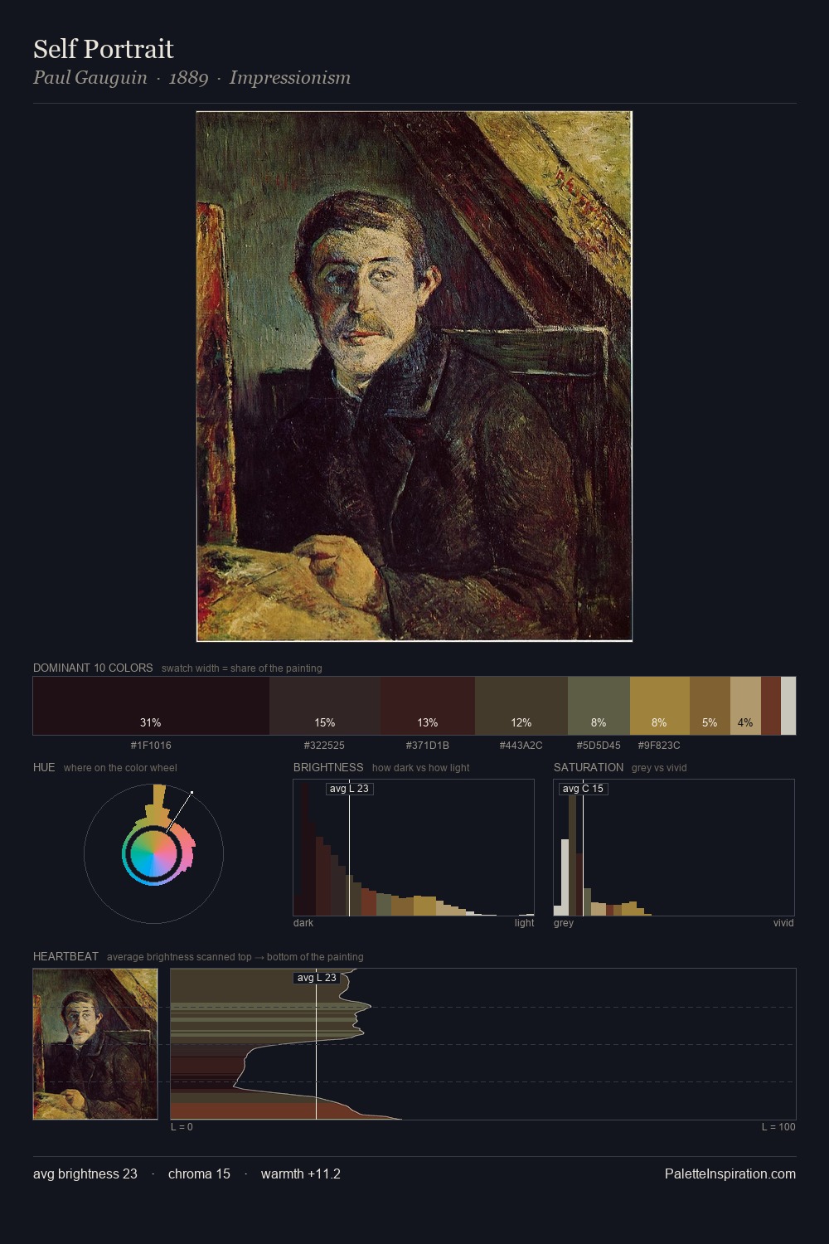Click the 'grey' axis label
829x1244 pixels.
point(564,923)
